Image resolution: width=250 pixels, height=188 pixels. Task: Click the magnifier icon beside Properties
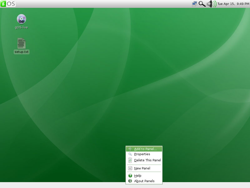[x=130, y=154]
